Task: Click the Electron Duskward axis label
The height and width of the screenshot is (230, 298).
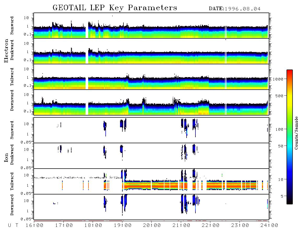Action: [12, 50]
